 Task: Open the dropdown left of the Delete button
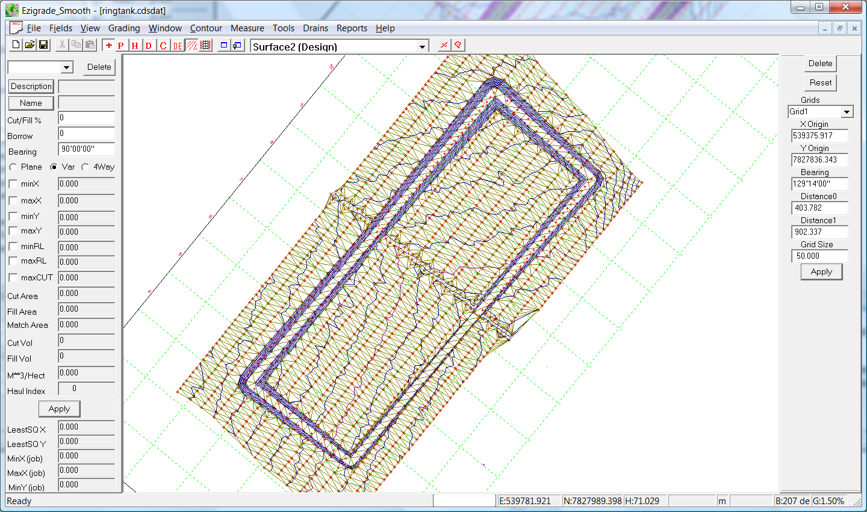click(67, 67)
